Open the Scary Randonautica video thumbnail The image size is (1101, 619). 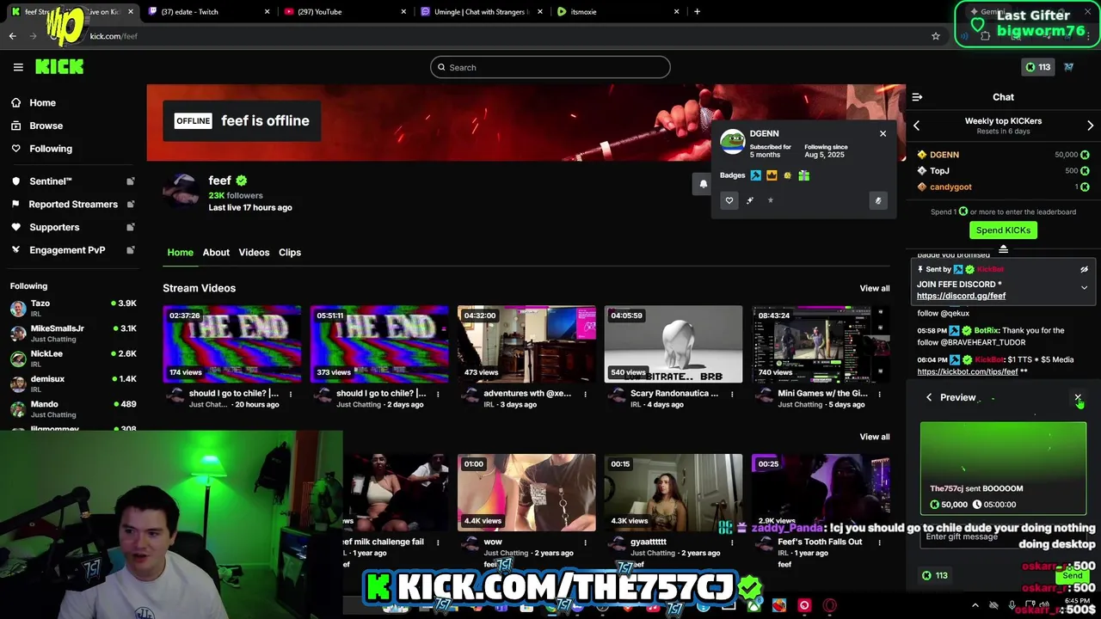pos(674,344)
